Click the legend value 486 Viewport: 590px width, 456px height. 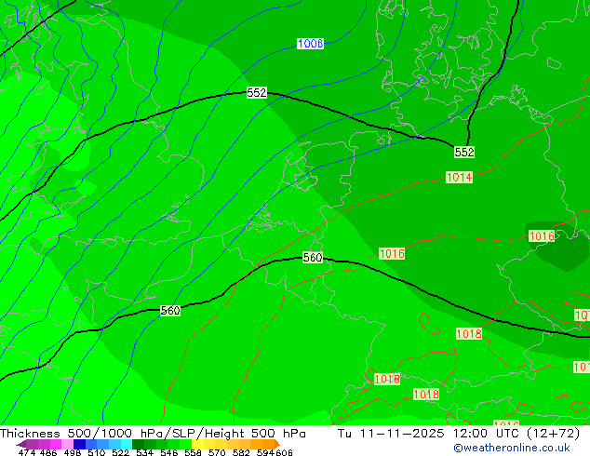click(x=48, y=452)
